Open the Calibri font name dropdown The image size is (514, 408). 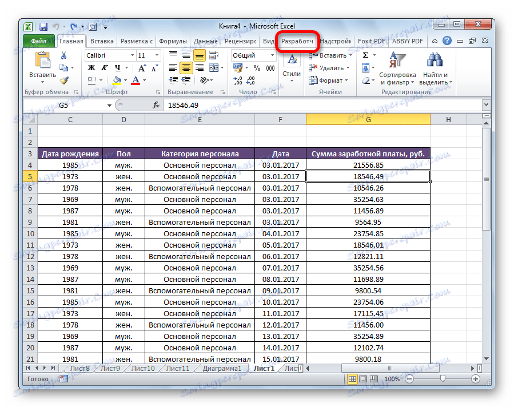coord(132,55)
